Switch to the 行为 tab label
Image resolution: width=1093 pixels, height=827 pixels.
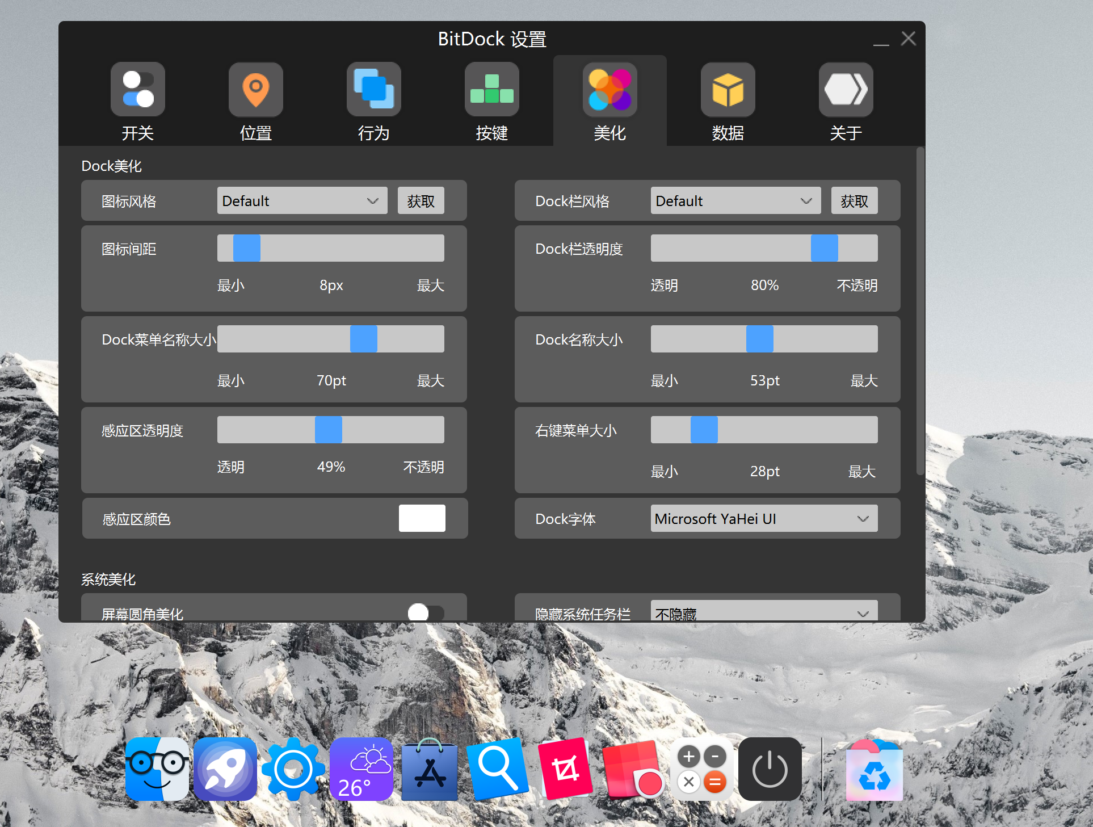click(x=374, y=133)
